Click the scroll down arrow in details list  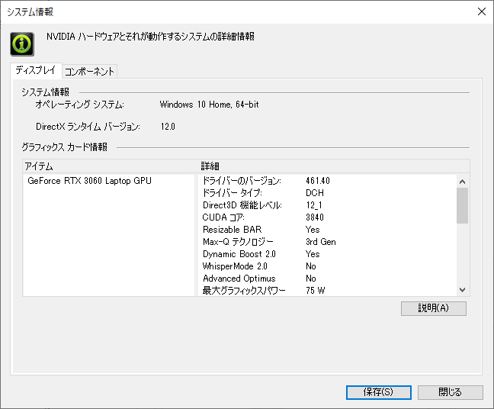pos(462,289)
